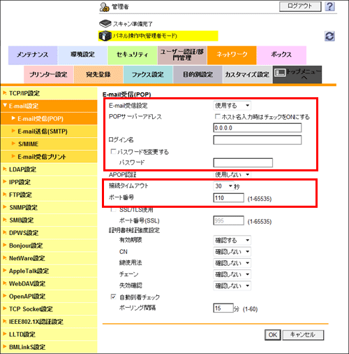Uncheck 自動到着チェック checkbox
Screen dimensions: 349x354
(113, 297)
